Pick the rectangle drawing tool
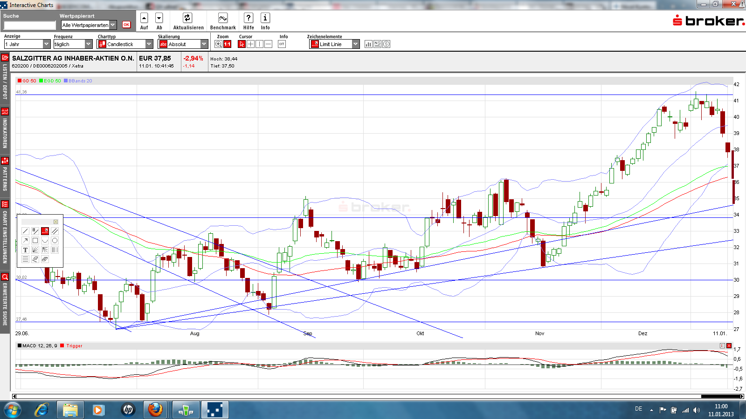Viewport: 746px width, 419px height. (x=35, y=241)
